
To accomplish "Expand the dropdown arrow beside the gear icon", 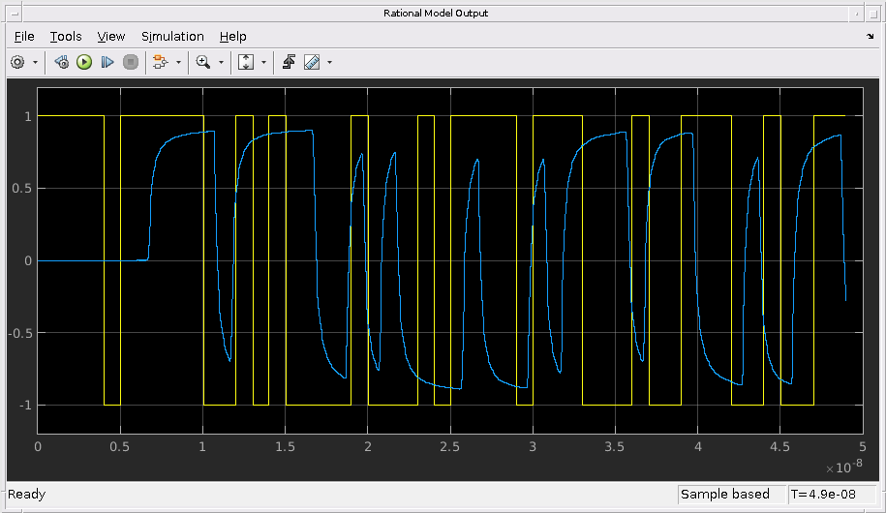I will point(36,62).
